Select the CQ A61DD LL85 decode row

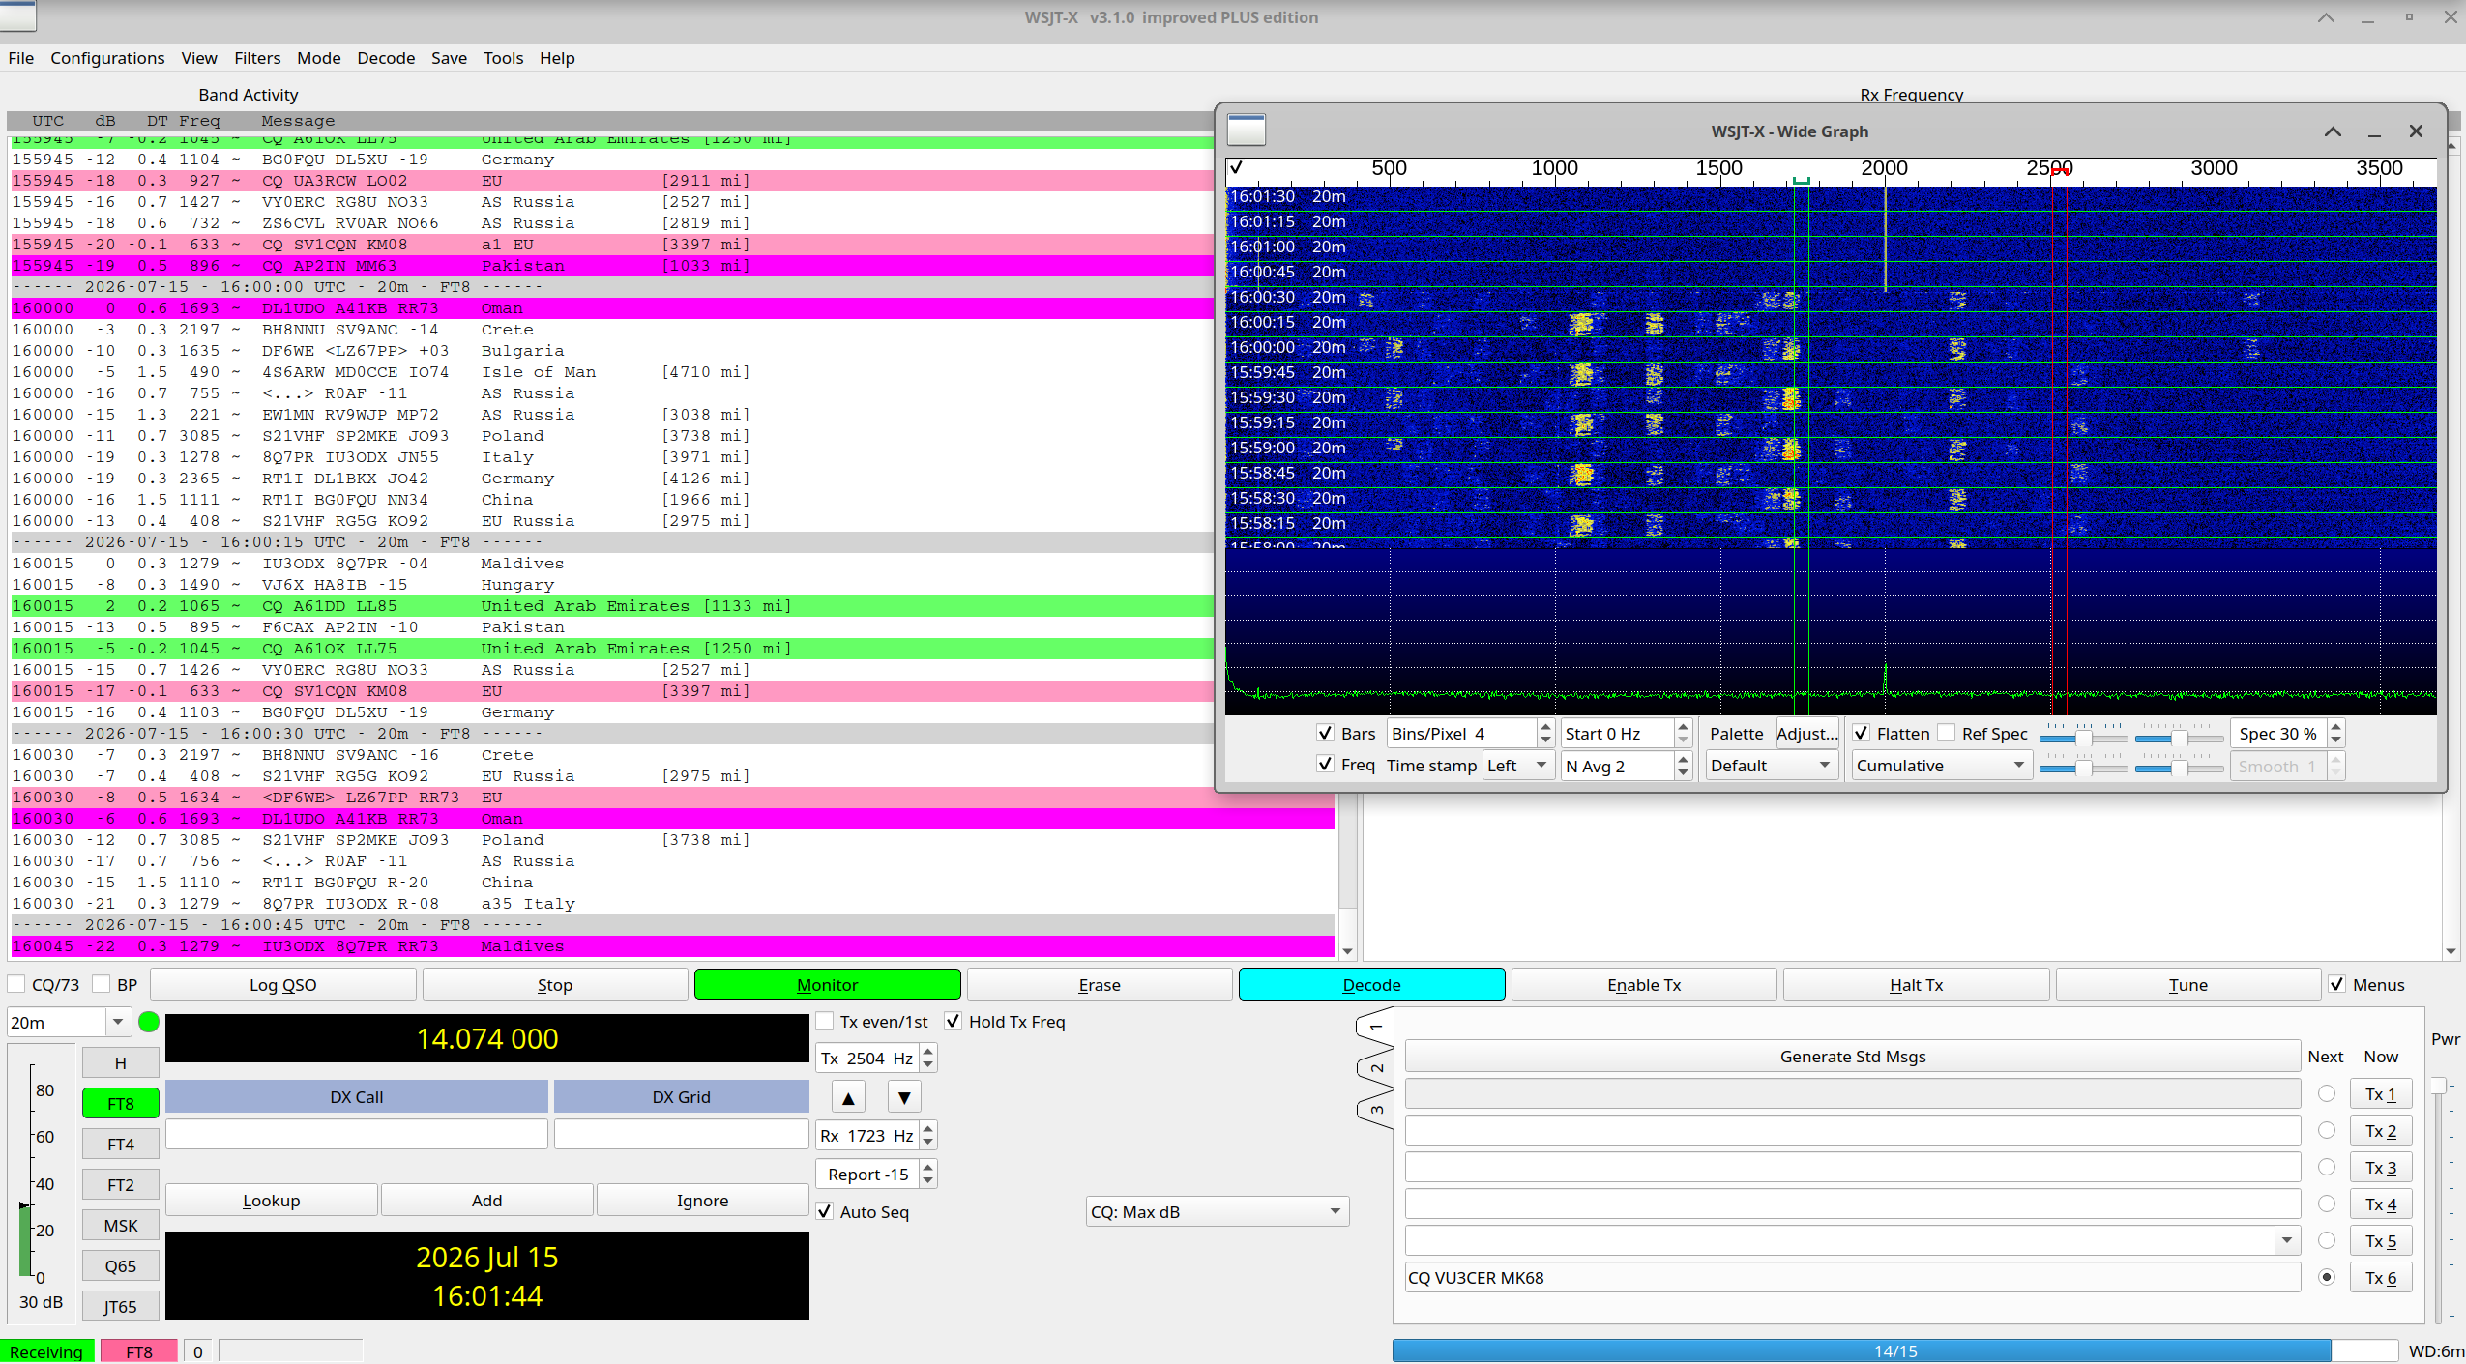pos(612,606)
